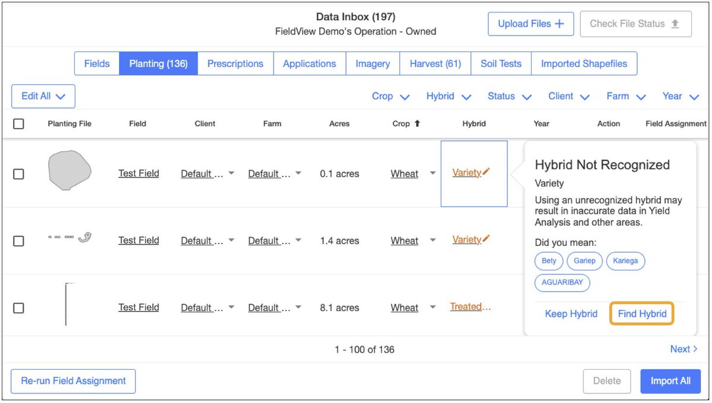Tick the select-all checkbox in table header
The image size is (712, 403).
18,124
